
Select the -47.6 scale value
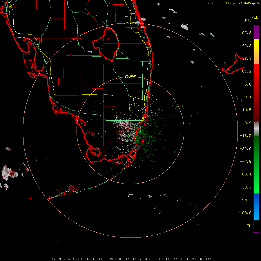pos(246,162)
